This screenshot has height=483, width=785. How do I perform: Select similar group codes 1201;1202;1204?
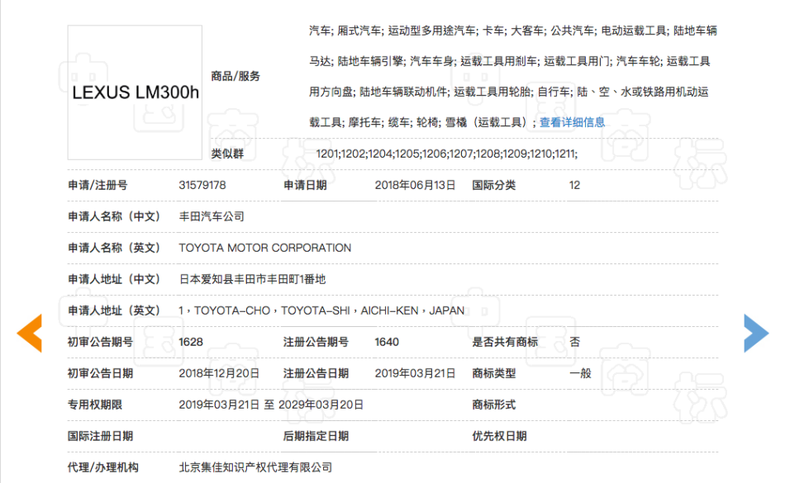click(446, 154)
